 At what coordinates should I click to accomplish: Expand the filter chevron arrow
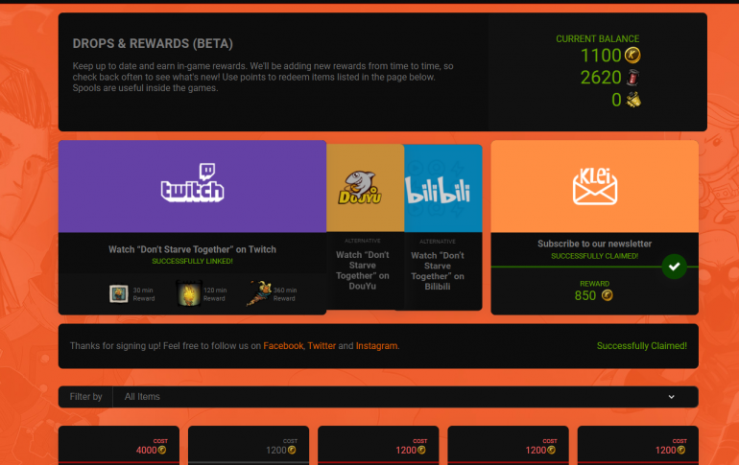(671, 397)
